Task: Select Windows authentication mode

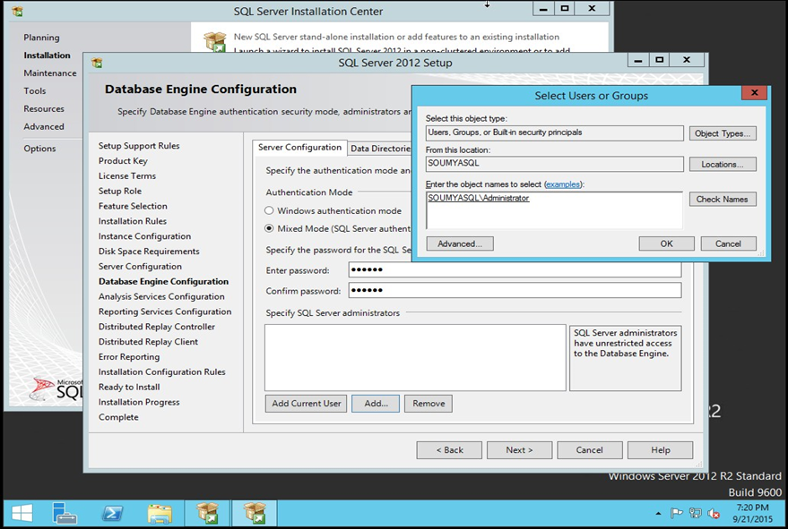Action: pyautogui.click(x=269, y=211)
